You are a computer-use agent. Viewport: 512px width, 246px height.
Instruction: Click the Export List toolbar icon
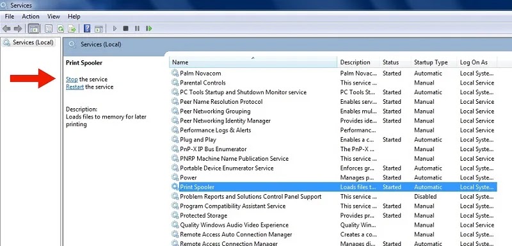(72, 29)
